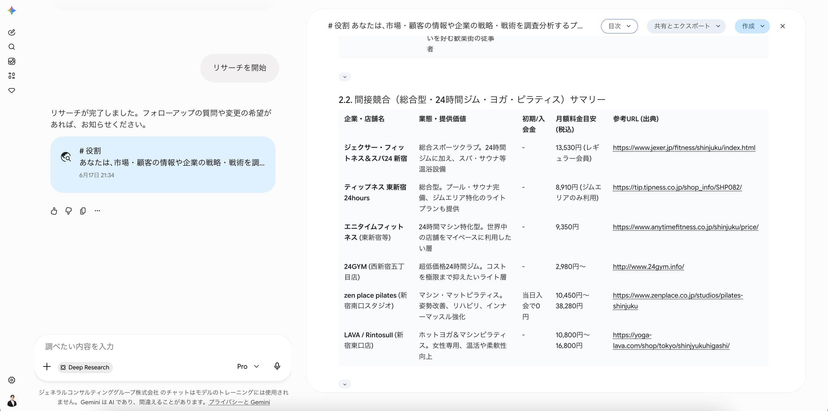Open the anytimefitness.co.jp shinjuku price link
The image size is (828, 411).
tap(685, 227)
